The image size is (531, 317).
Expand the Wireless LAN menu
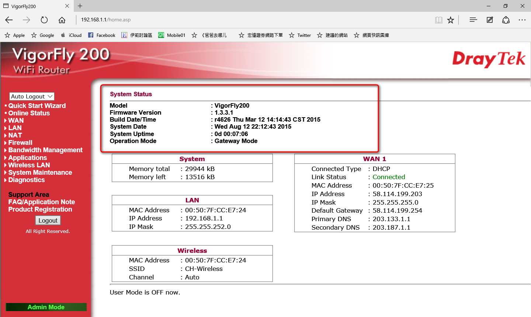click(29, 165)
